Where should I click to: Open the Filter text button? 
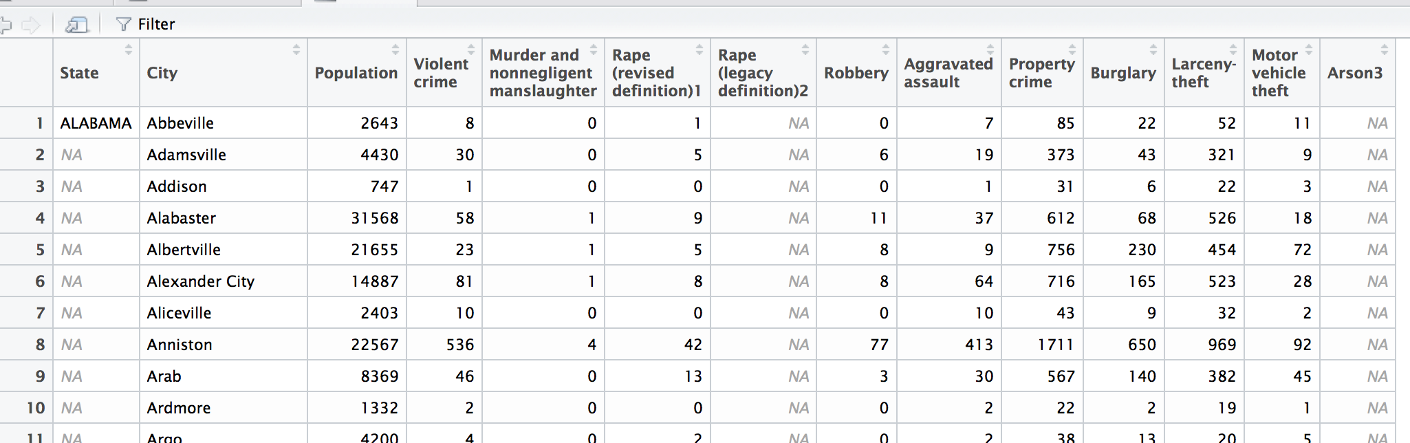pos(156,25)
